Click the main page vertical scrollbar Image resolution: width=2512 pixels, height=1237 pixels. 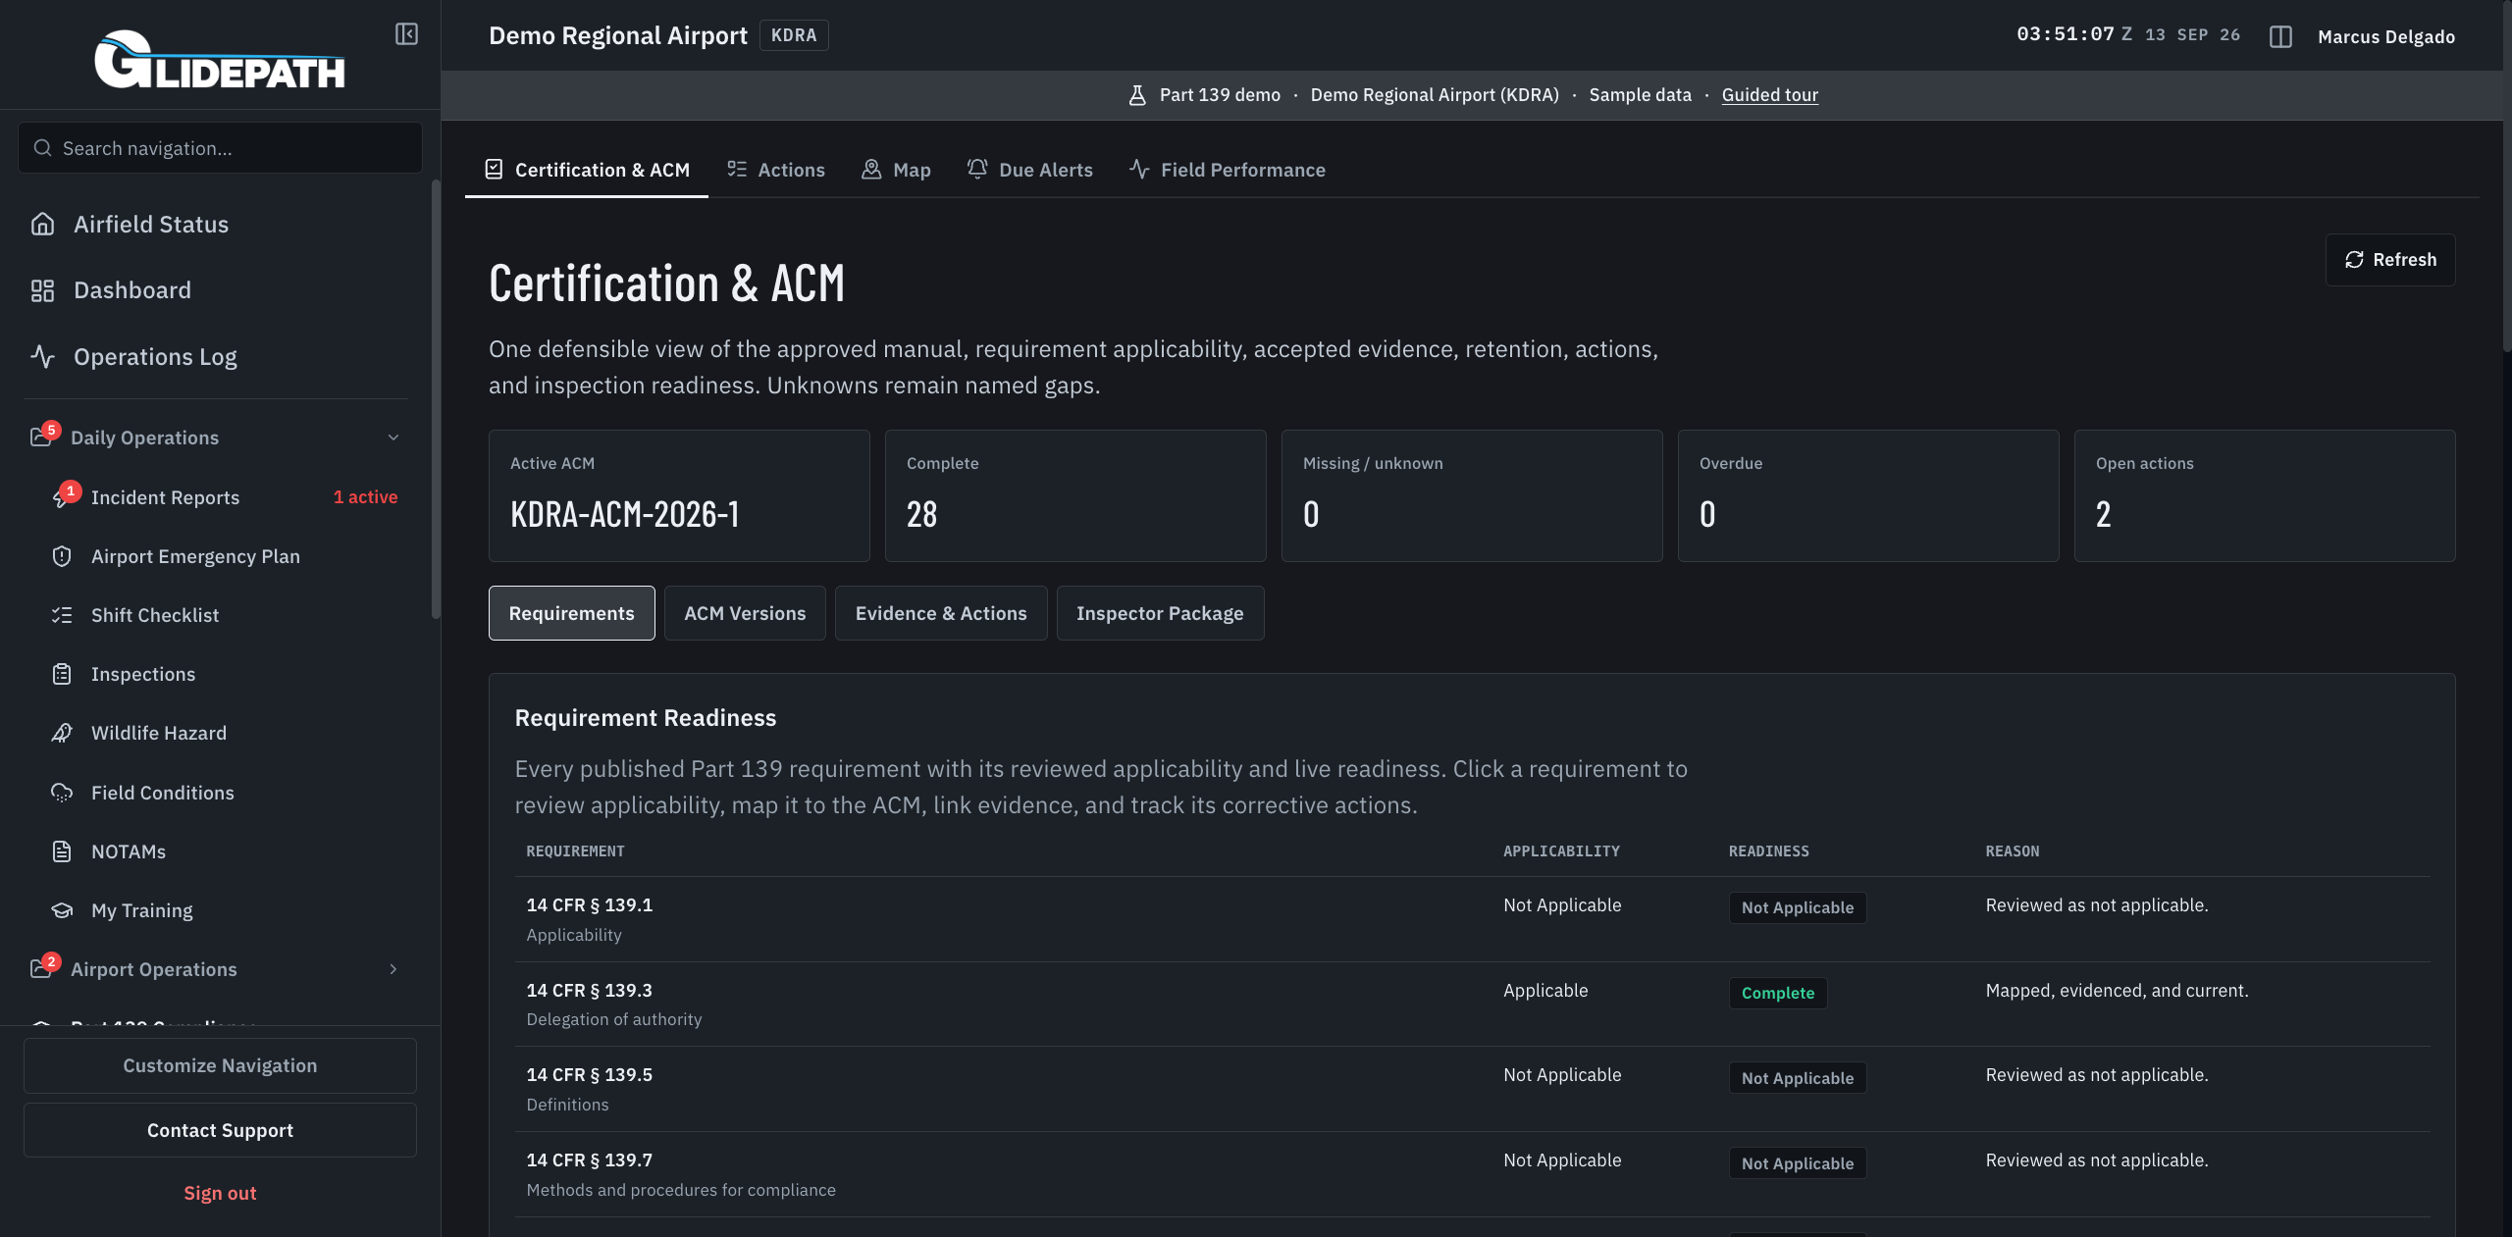(x=2506, y=177)
